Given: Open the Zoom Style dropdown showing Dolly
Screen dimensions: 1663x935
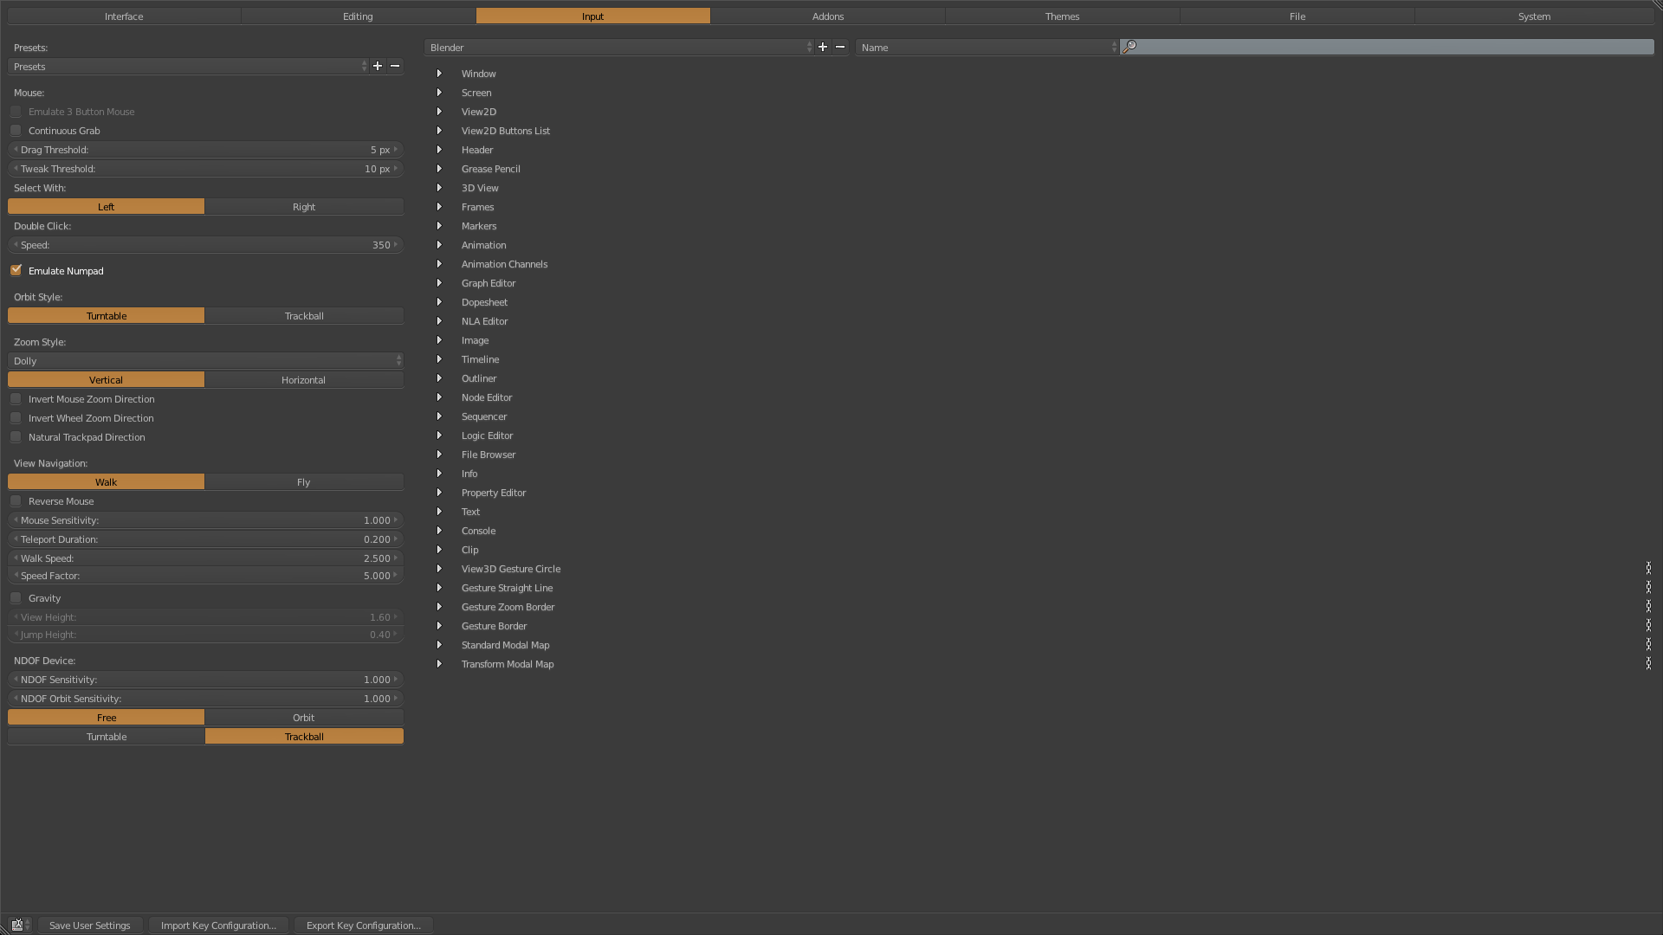Looking at the screenshot, I should 205,361.
